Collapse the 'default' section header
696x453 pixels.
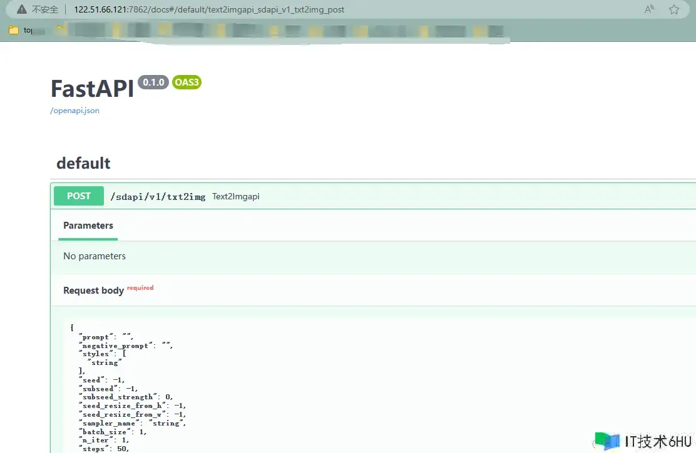pos(83,163)
